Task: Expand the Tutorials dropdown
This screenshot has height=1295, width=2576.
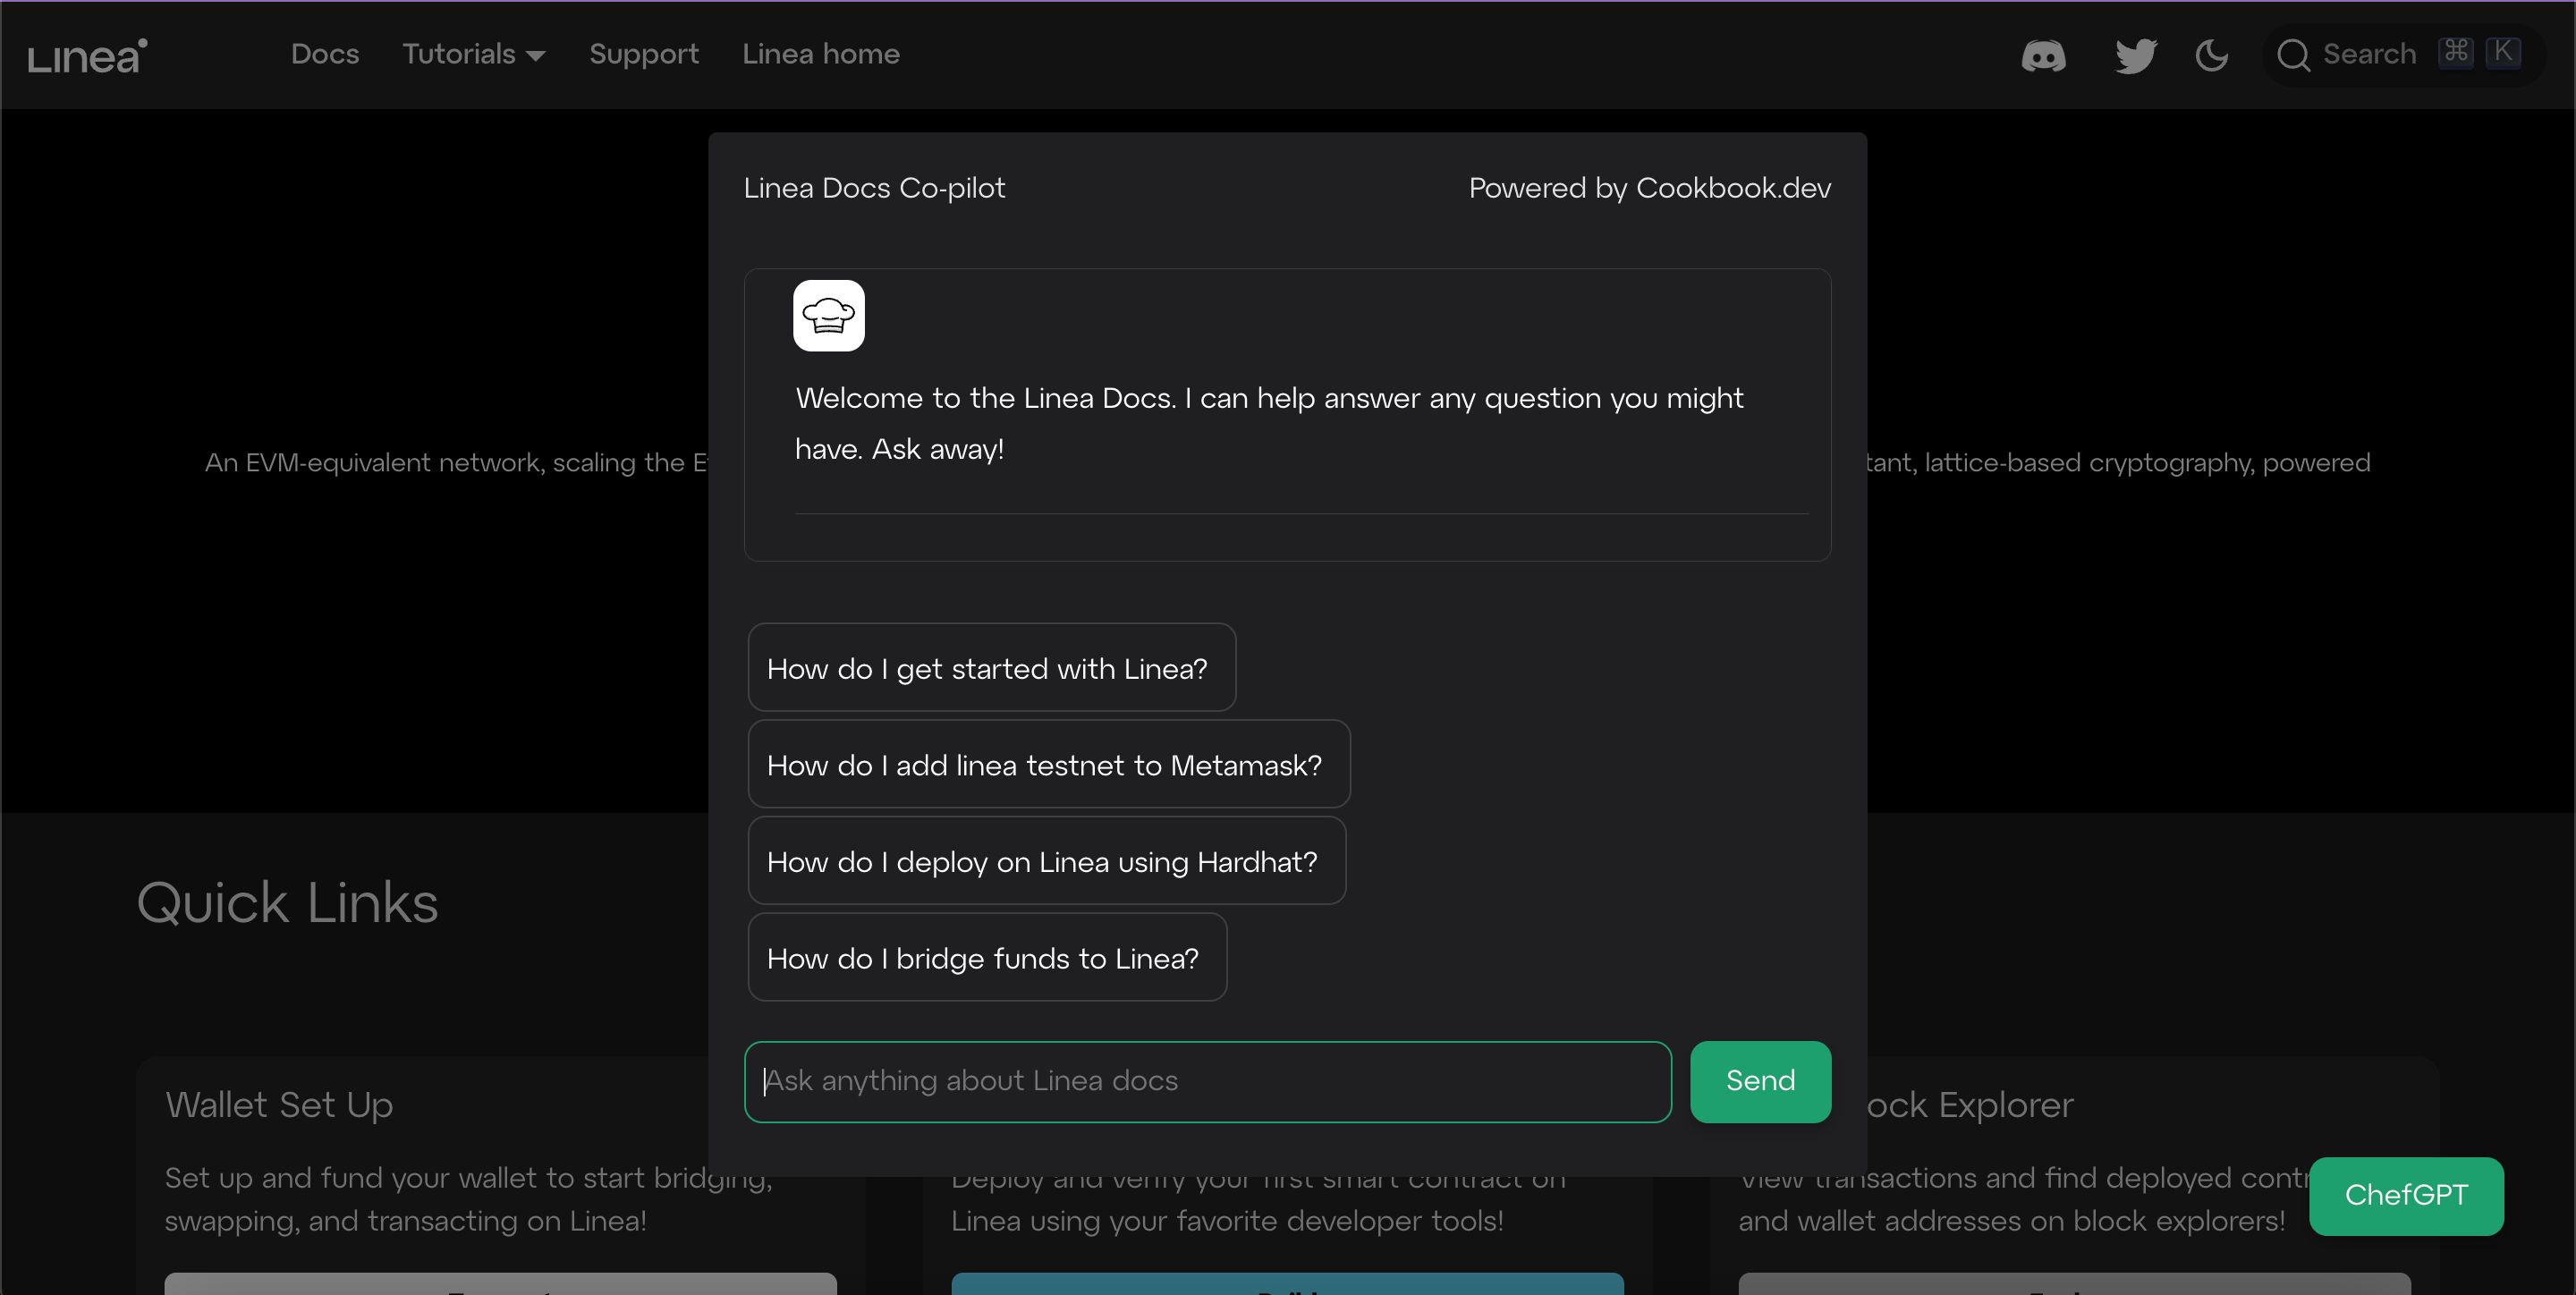Action: [474, 54]
